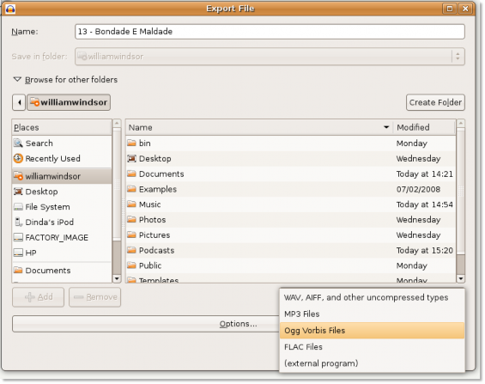Viewport: 485px width, 384px height.
Task: Select Dinda's iPod in Places
Action: pos(62,222)
